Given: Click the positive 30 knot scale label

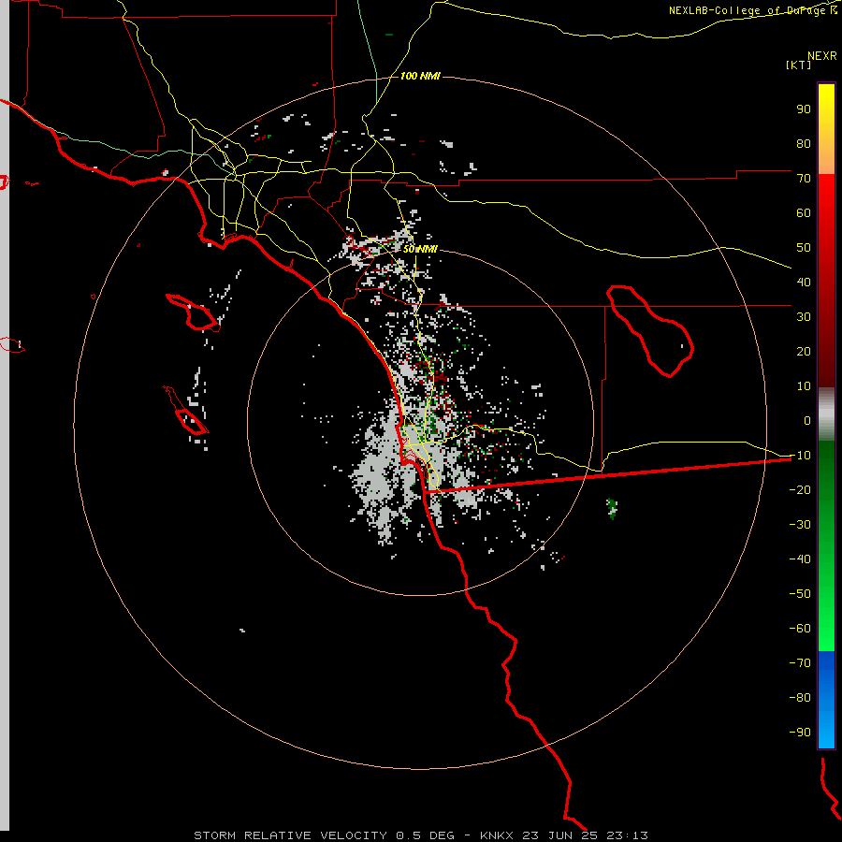Looking at the screenshot, I should click(804, 317).
